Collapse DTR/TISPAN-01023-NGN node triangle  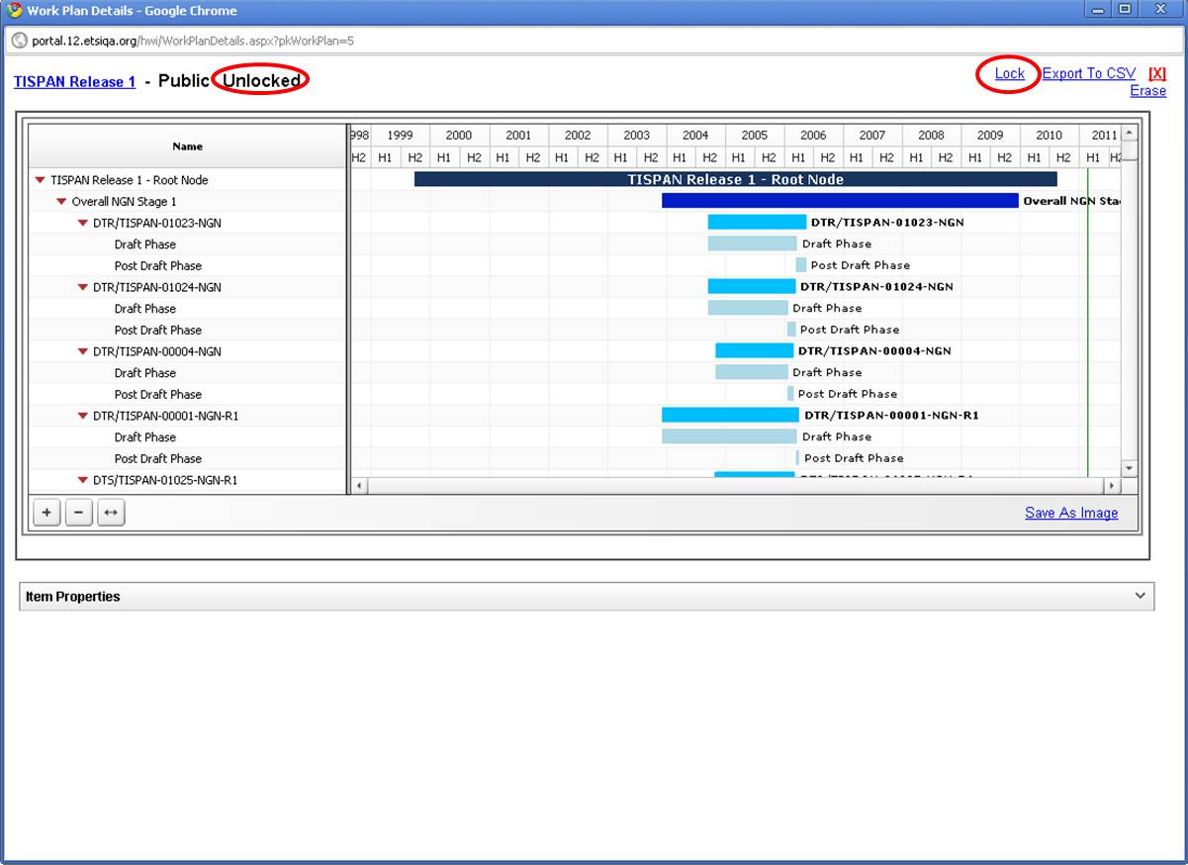[83, 224]
